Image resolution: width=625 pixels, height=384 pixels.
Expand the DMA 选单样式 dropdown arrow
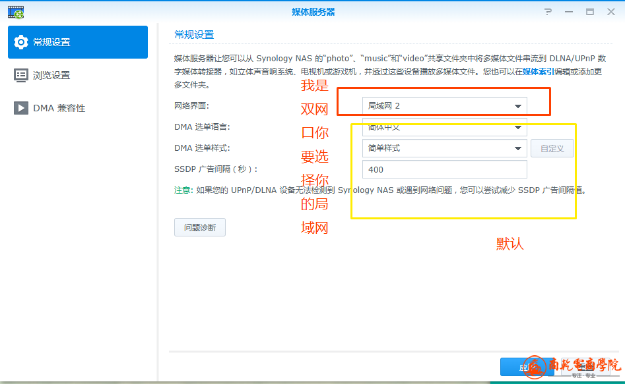click(517, 148)
